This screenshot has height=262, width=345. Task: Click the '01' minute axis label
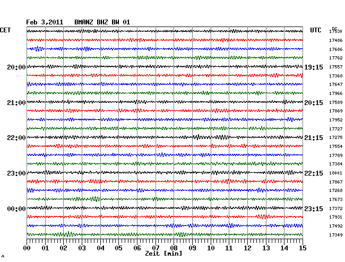coord(45,248)
